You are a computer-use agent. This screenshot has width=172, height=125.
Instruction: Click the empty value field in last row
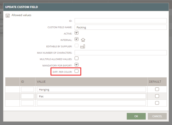(91, 103)
